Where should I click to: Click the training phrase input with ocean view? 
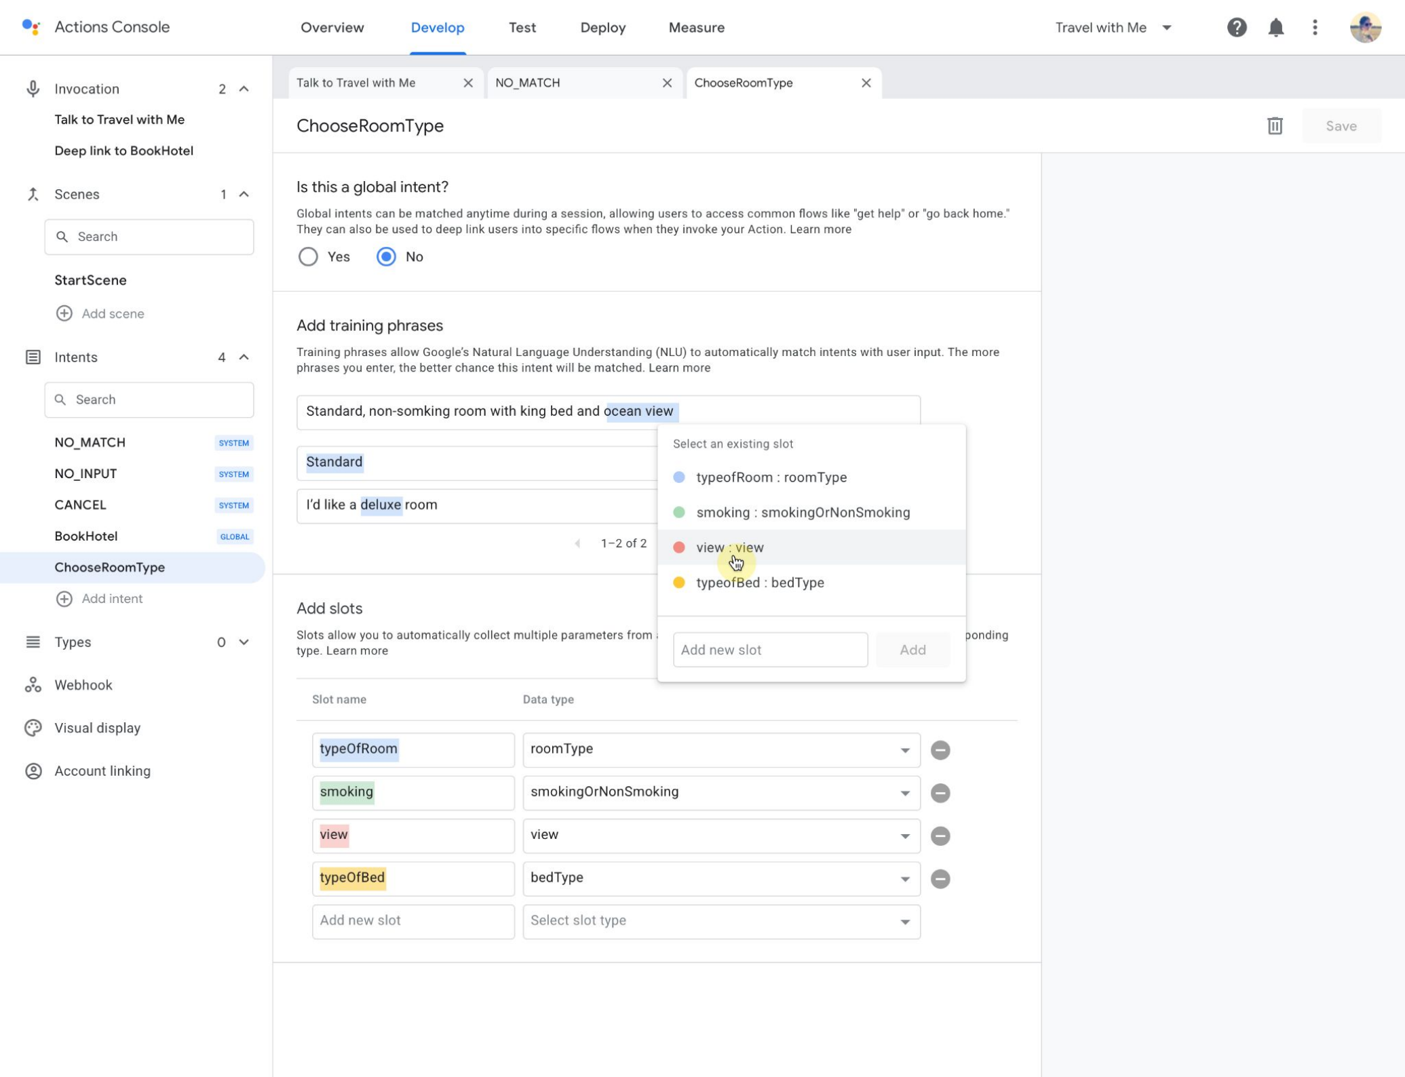[608, 412]
